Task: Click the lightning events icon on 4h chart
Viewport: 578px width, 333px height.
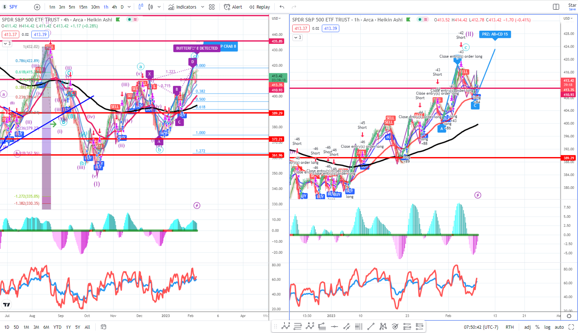Action: pyautogui.click(x=197, y=206)
